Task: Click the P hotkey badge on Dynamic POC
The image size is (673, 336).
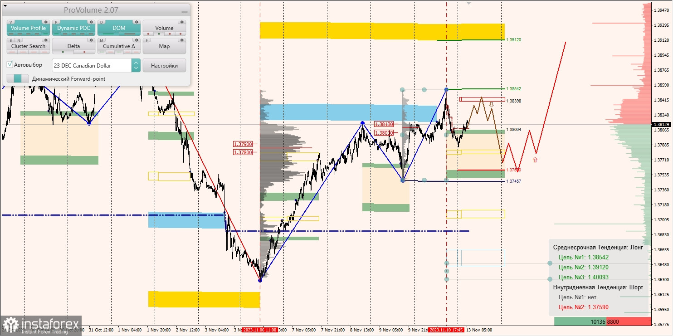Action: coord(56,22)
